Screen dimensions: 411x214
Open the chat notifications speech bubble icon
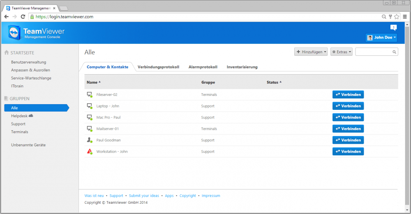point(393,27)
